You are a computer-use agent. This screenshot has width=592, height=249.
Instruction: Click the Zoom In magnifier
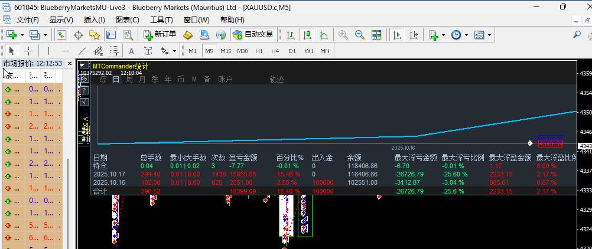click(x=343, y=35)
